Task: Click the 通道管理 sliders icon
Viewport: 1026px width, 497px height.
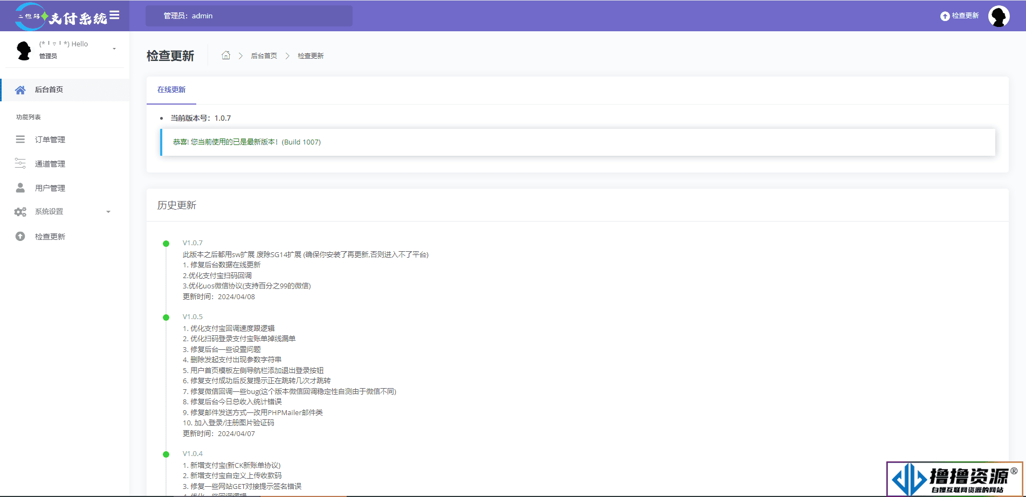Action: 20,163
